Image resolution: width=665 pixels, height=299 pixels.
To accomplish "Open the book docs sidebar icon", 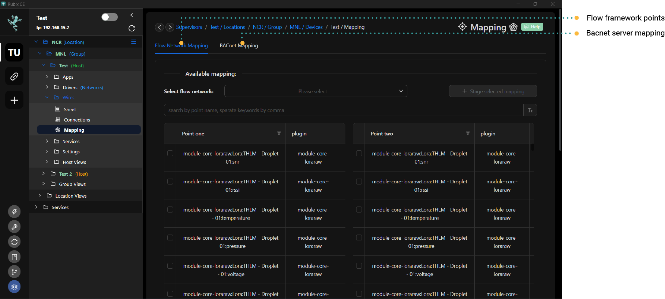I will [14, 257].
